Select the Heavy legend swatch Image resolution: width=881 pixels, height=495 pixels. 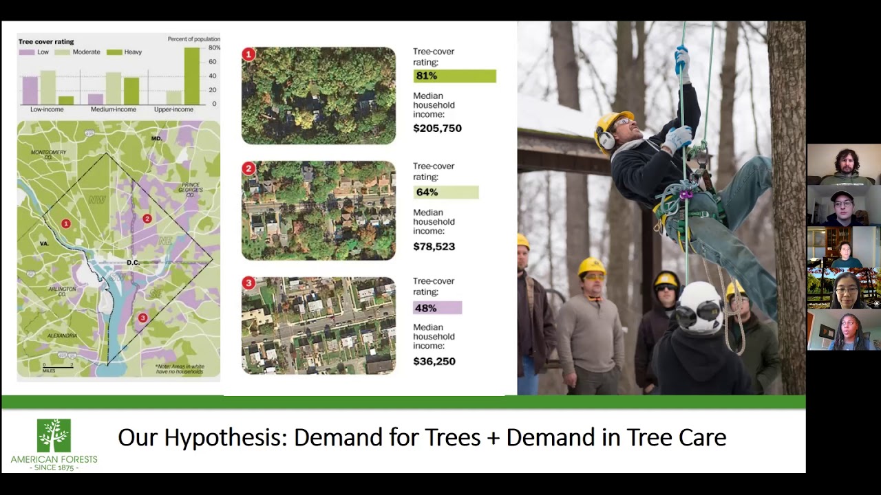[114, 52]
